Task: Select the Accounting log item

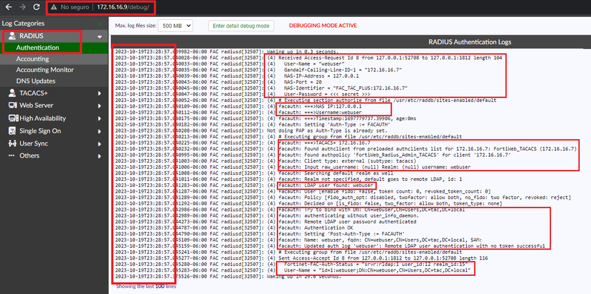Action: coord(33,59)
